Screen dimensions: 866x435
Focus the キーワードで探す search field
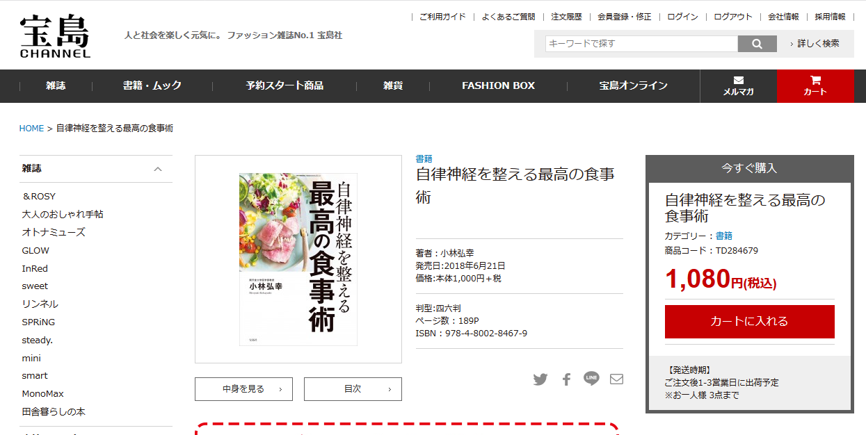(x=641, y=44)
